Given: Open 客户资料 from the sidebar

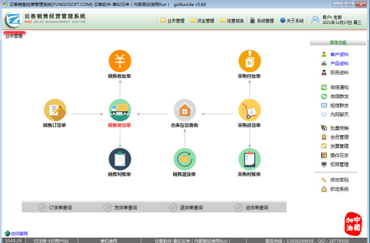Looking at the screenshot, I should (x=335, y=55).
